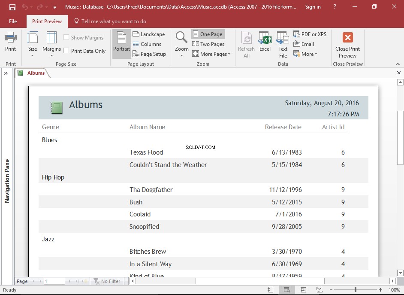Viewport: 404px width, 295px height.
Task: Click horizontal scrollbar left arrow
Action: [x=133, y=281]
